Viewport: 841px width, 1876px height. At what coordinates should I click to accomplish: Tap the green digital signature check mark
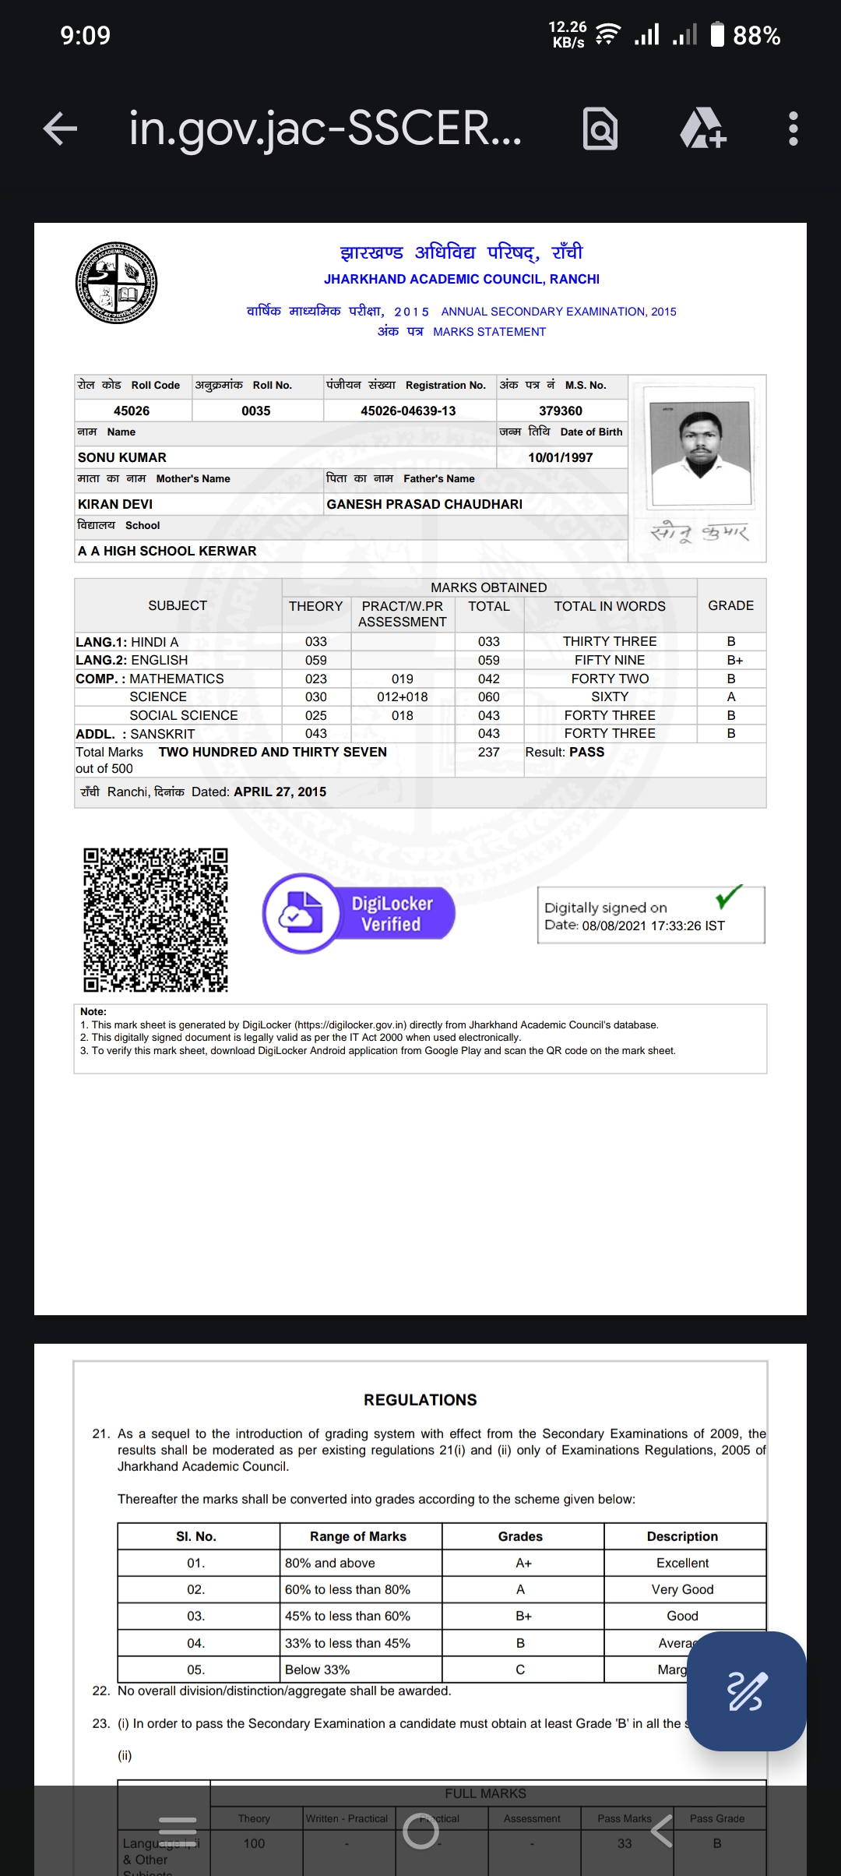click(x=729, y=897)
